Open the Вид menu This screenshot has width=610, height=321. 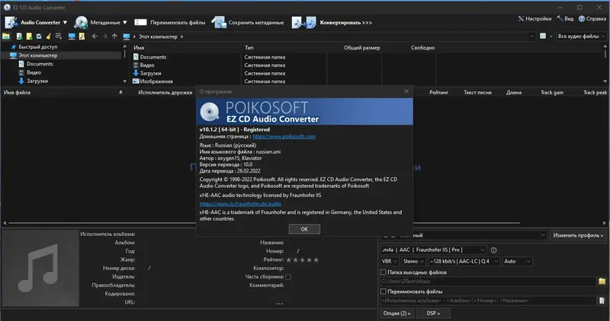point(565,18)
